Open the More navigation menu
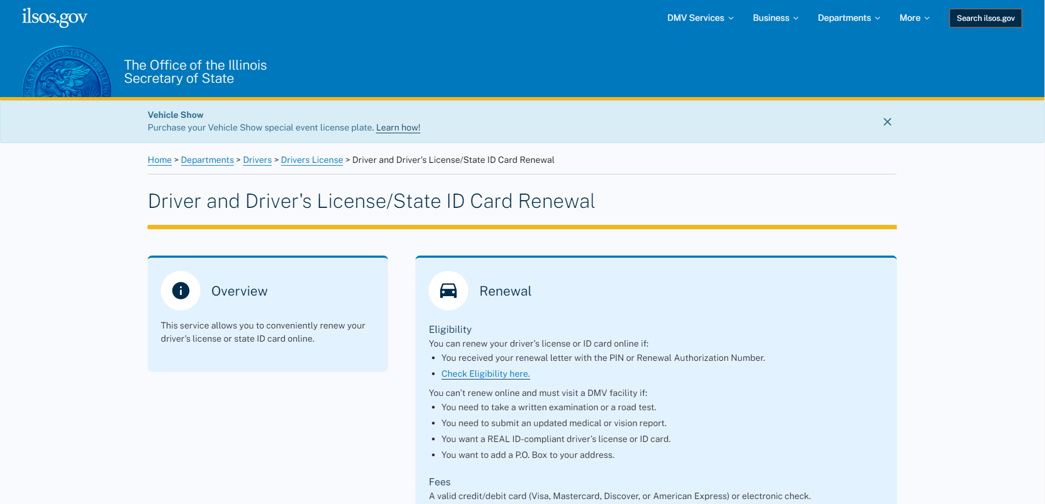The image size is (1045, 504). (x=914, y=18)
